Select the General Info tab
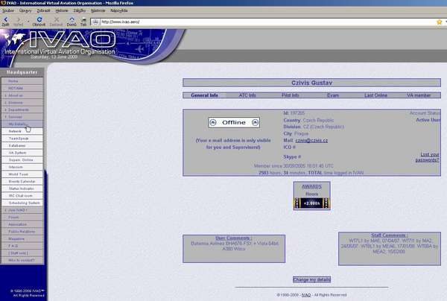The width and height of the screenshot is (447, 301). [204, 95]
